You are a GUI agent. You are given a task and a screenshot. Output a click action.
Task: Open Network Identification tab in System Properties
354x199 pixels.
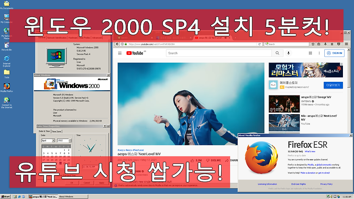point(57,38)
